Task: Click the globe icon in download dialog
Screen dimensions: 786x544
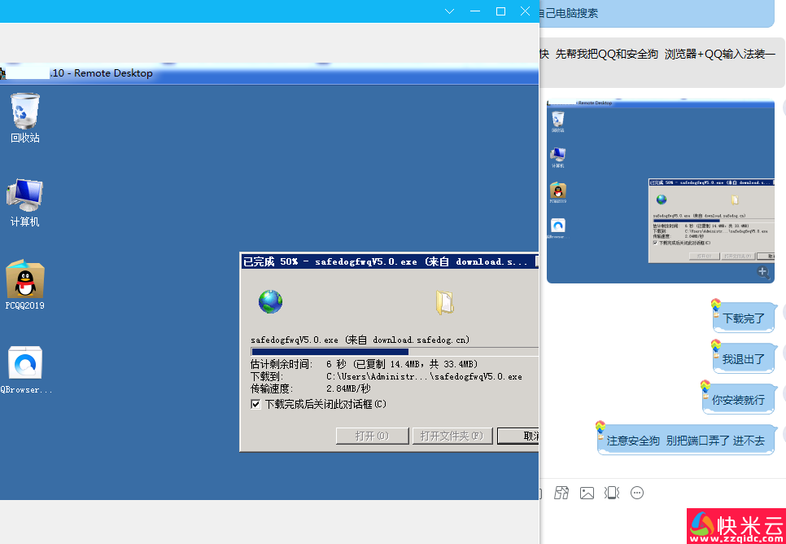Action: tap(270, 301)
